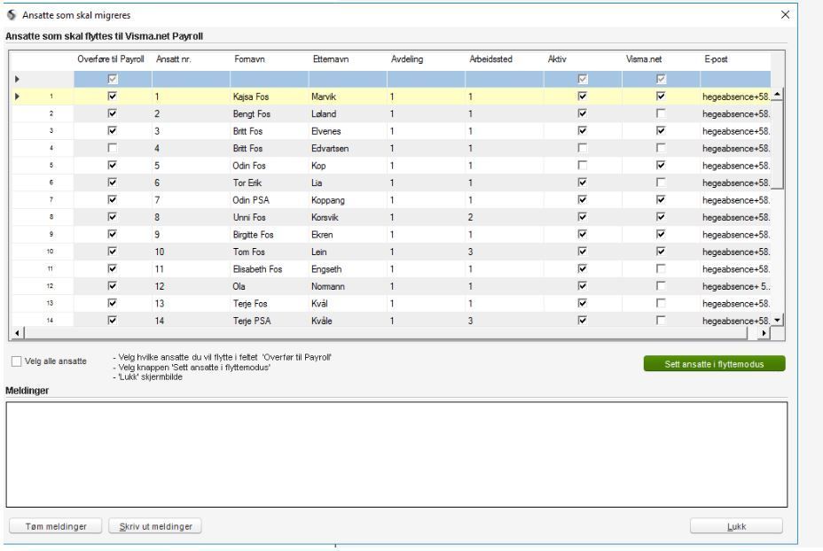
Task: Click Ola Normann's e-post cell
Action: [735, 286]
